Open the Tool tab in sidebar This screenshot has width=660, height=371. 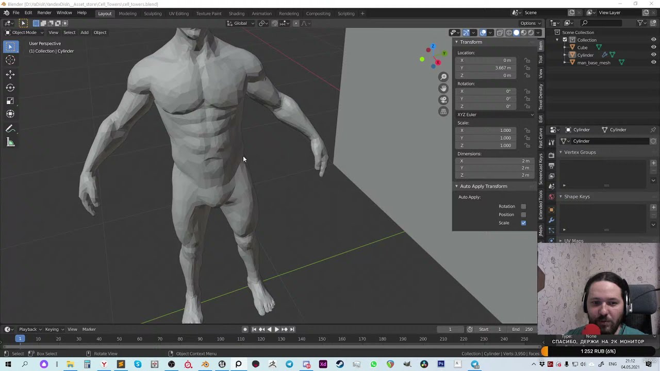(540, 60)
